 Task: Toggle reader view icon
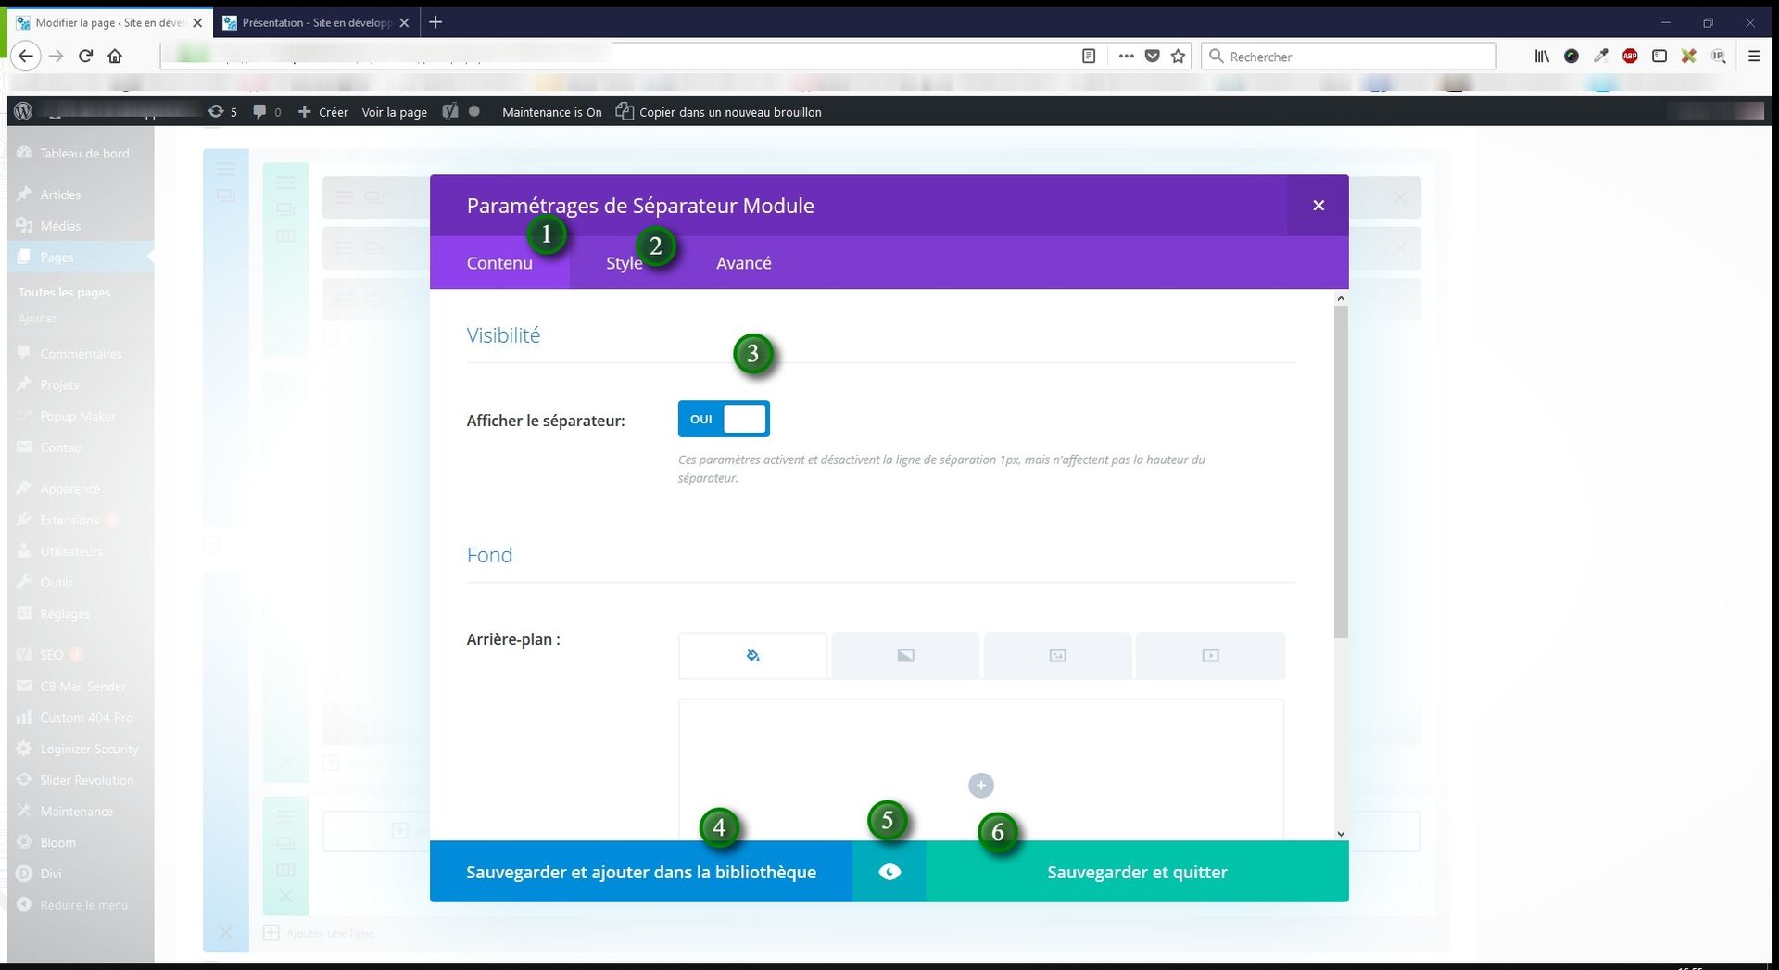1089,57
